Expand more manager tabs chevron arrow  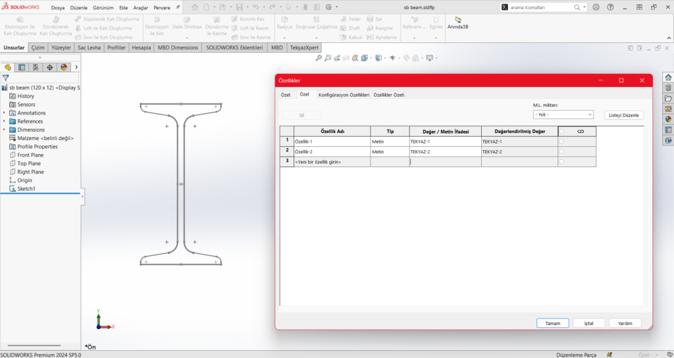[76, 67]
